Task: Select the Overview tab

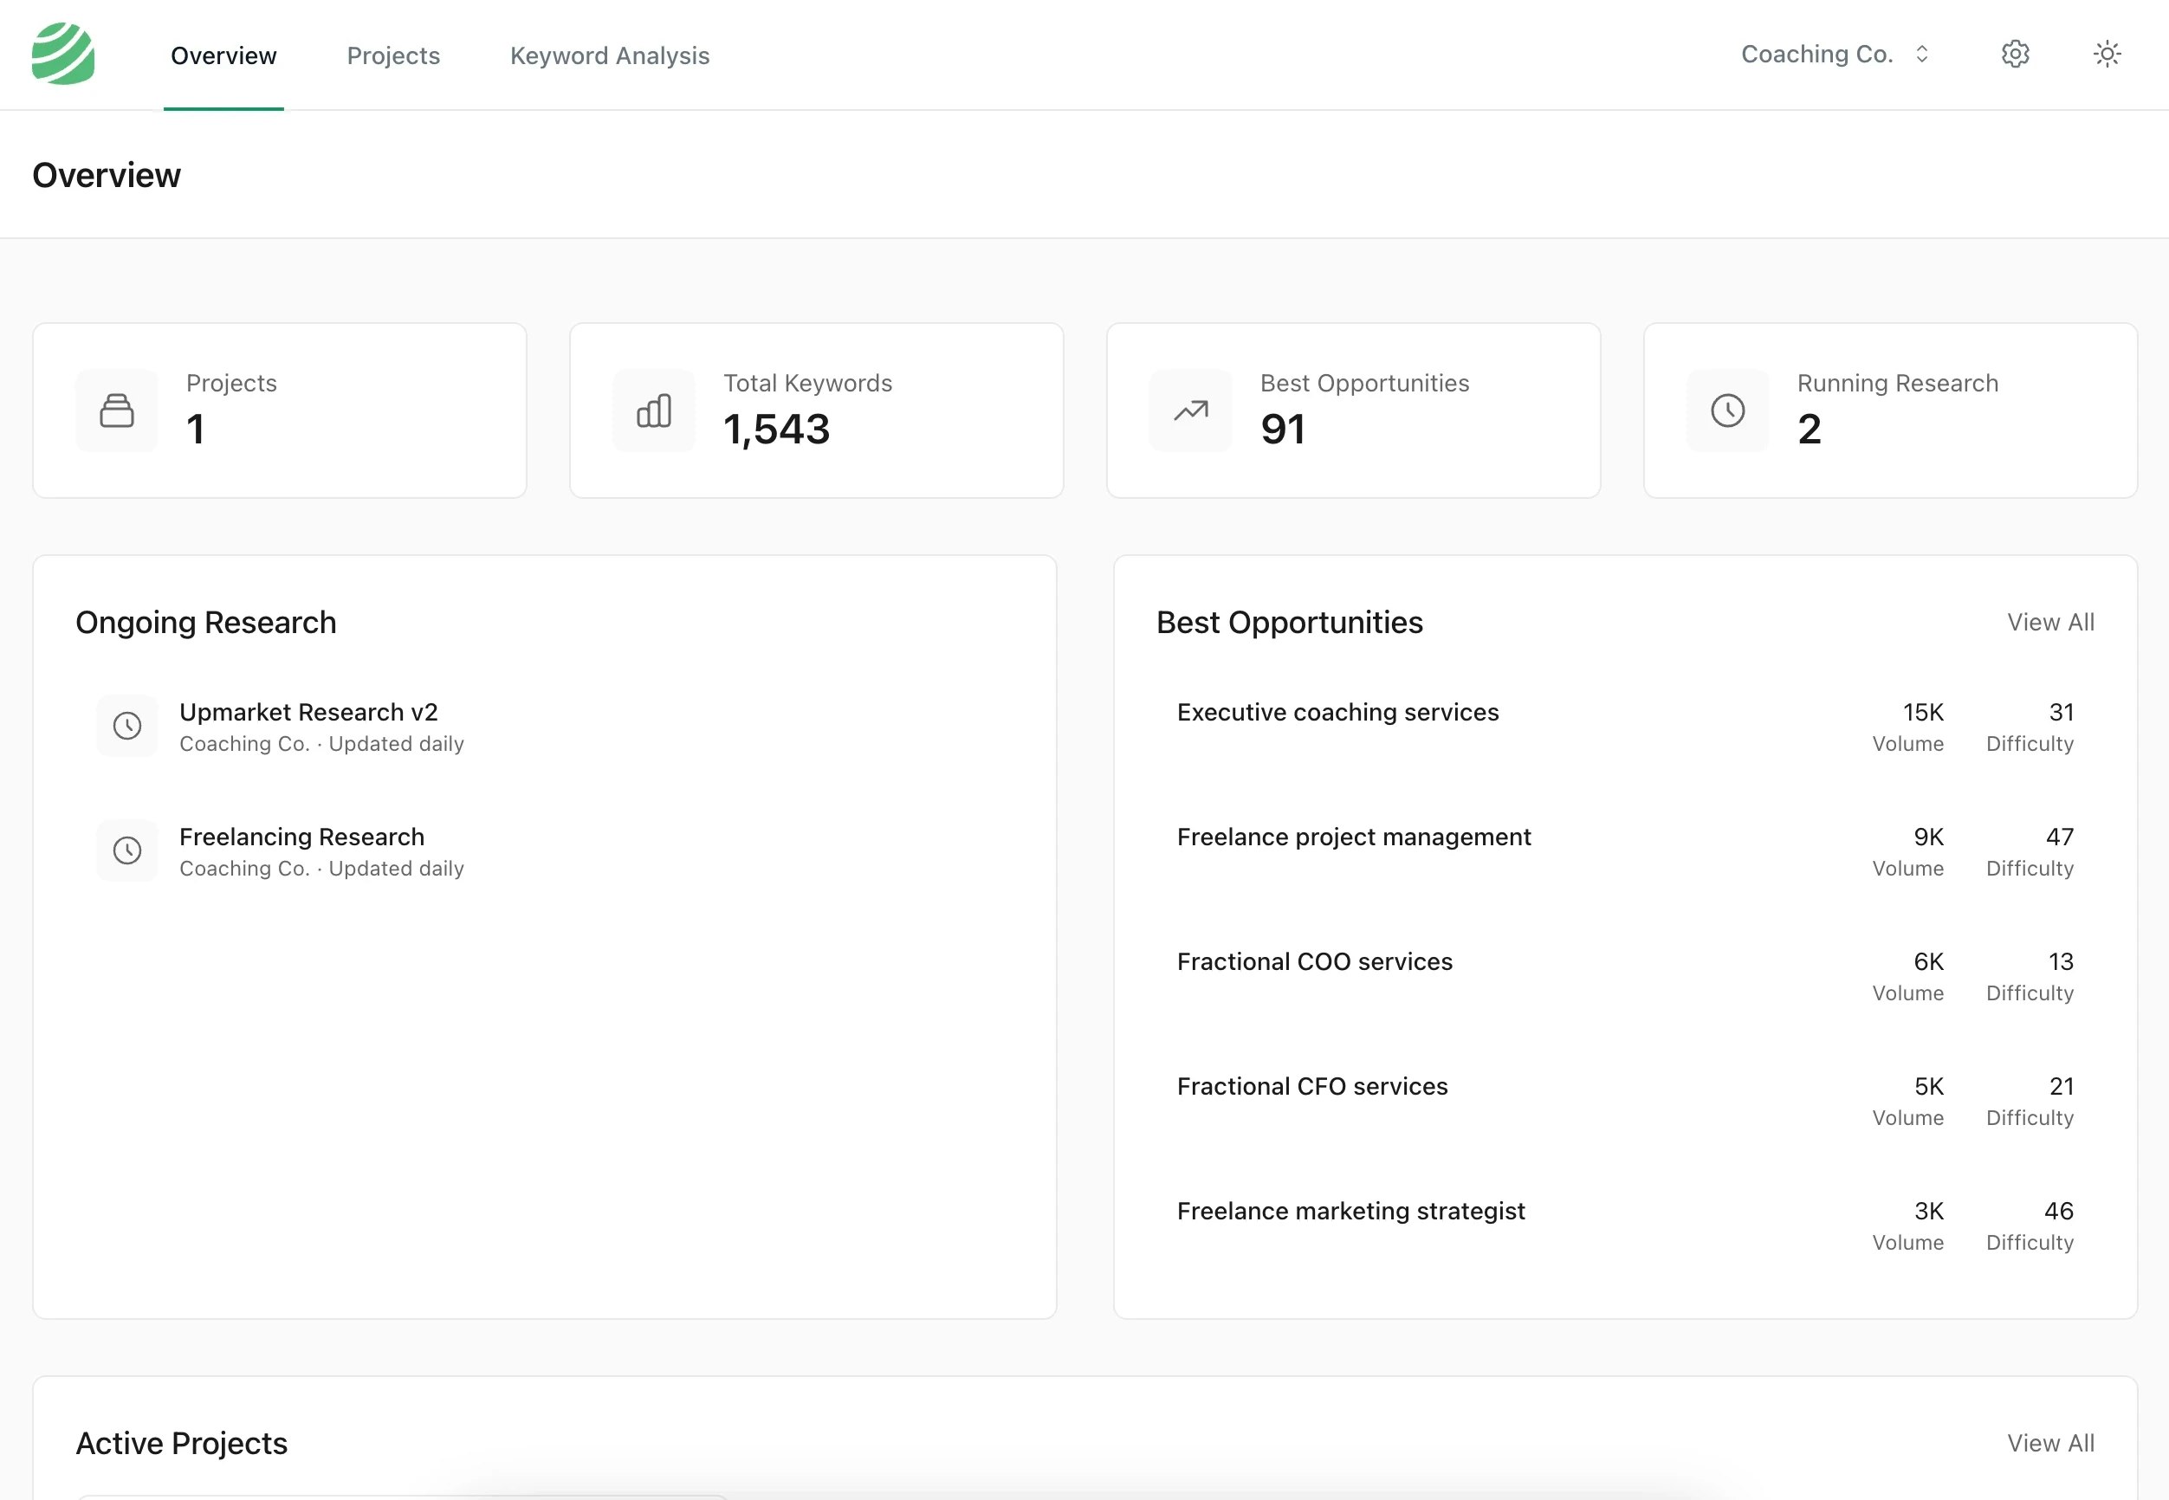Action: point(223,55)
